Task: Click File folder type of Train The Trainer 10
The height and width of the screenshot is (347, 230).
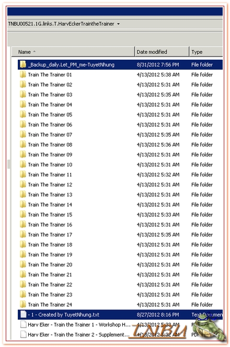Action: pyautogui.click(x=202, y=165)
